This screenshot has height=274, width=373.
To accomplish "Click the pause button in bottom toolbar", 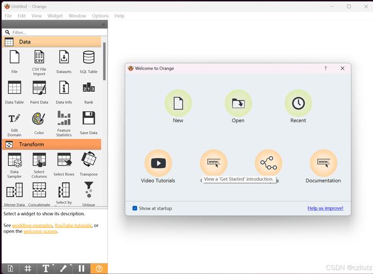I will pyautogui.click(x=81, y=269).
